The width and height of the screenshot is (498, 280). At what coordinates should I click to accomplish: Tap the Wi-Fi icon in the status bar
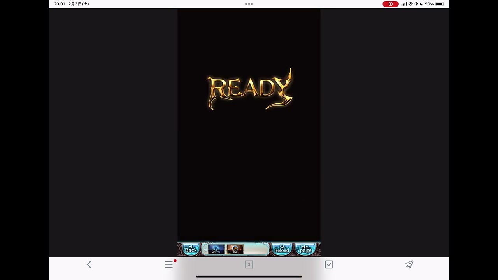410,4
